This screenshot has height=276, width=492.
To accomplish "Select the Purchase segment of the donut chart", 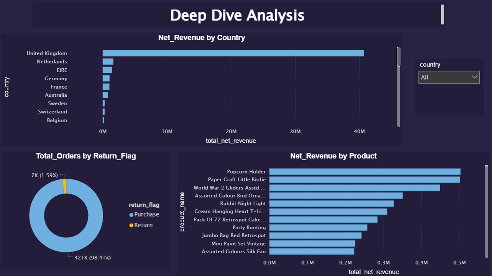I will click(66, 245).
